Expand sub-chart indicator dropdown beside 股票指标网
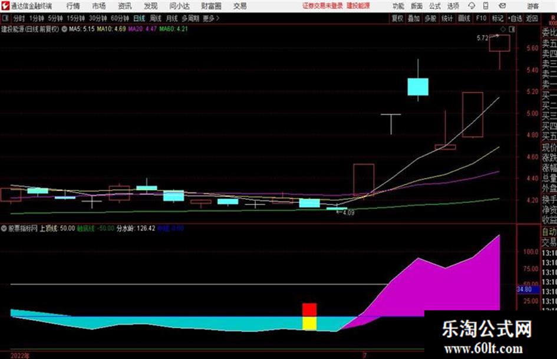The width and height of the screenshot is (557, 359). click(4, 229)
